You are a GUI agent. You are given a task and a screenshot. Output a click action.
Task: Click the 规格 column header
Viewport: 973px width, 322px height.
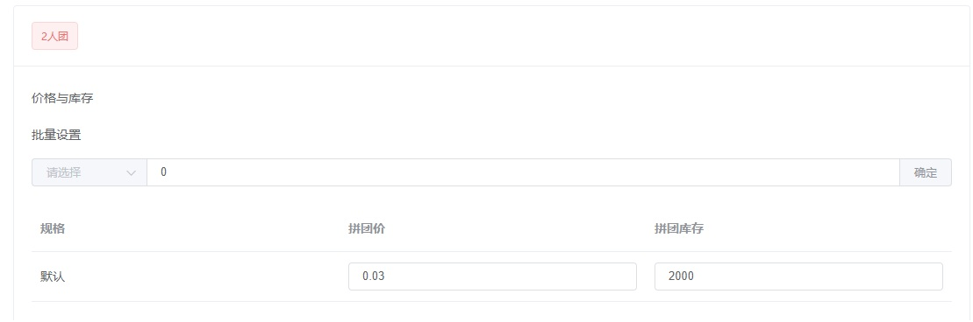coord(53,228)
